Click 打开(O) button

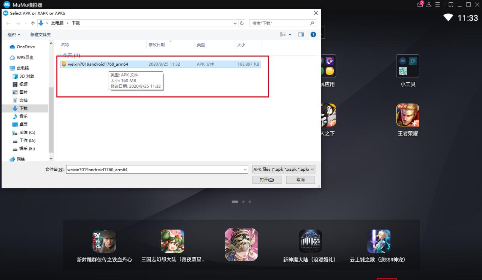coord(268,179)
